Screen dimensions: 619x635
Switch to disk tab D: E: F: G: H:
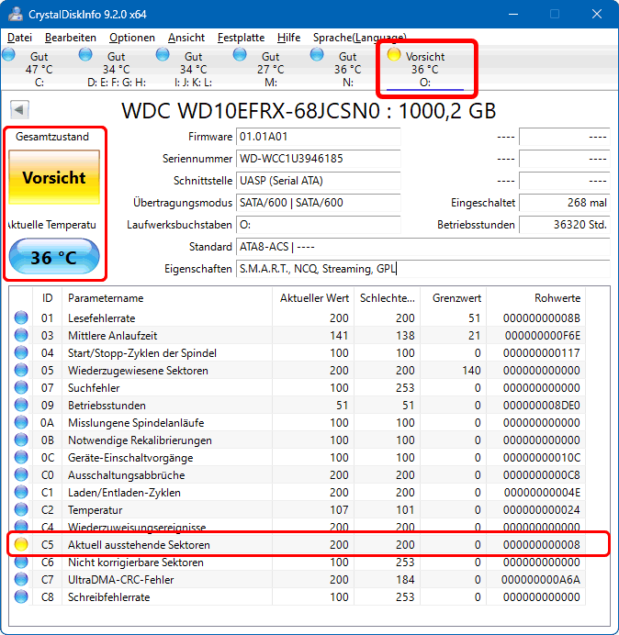pos(116,69)
